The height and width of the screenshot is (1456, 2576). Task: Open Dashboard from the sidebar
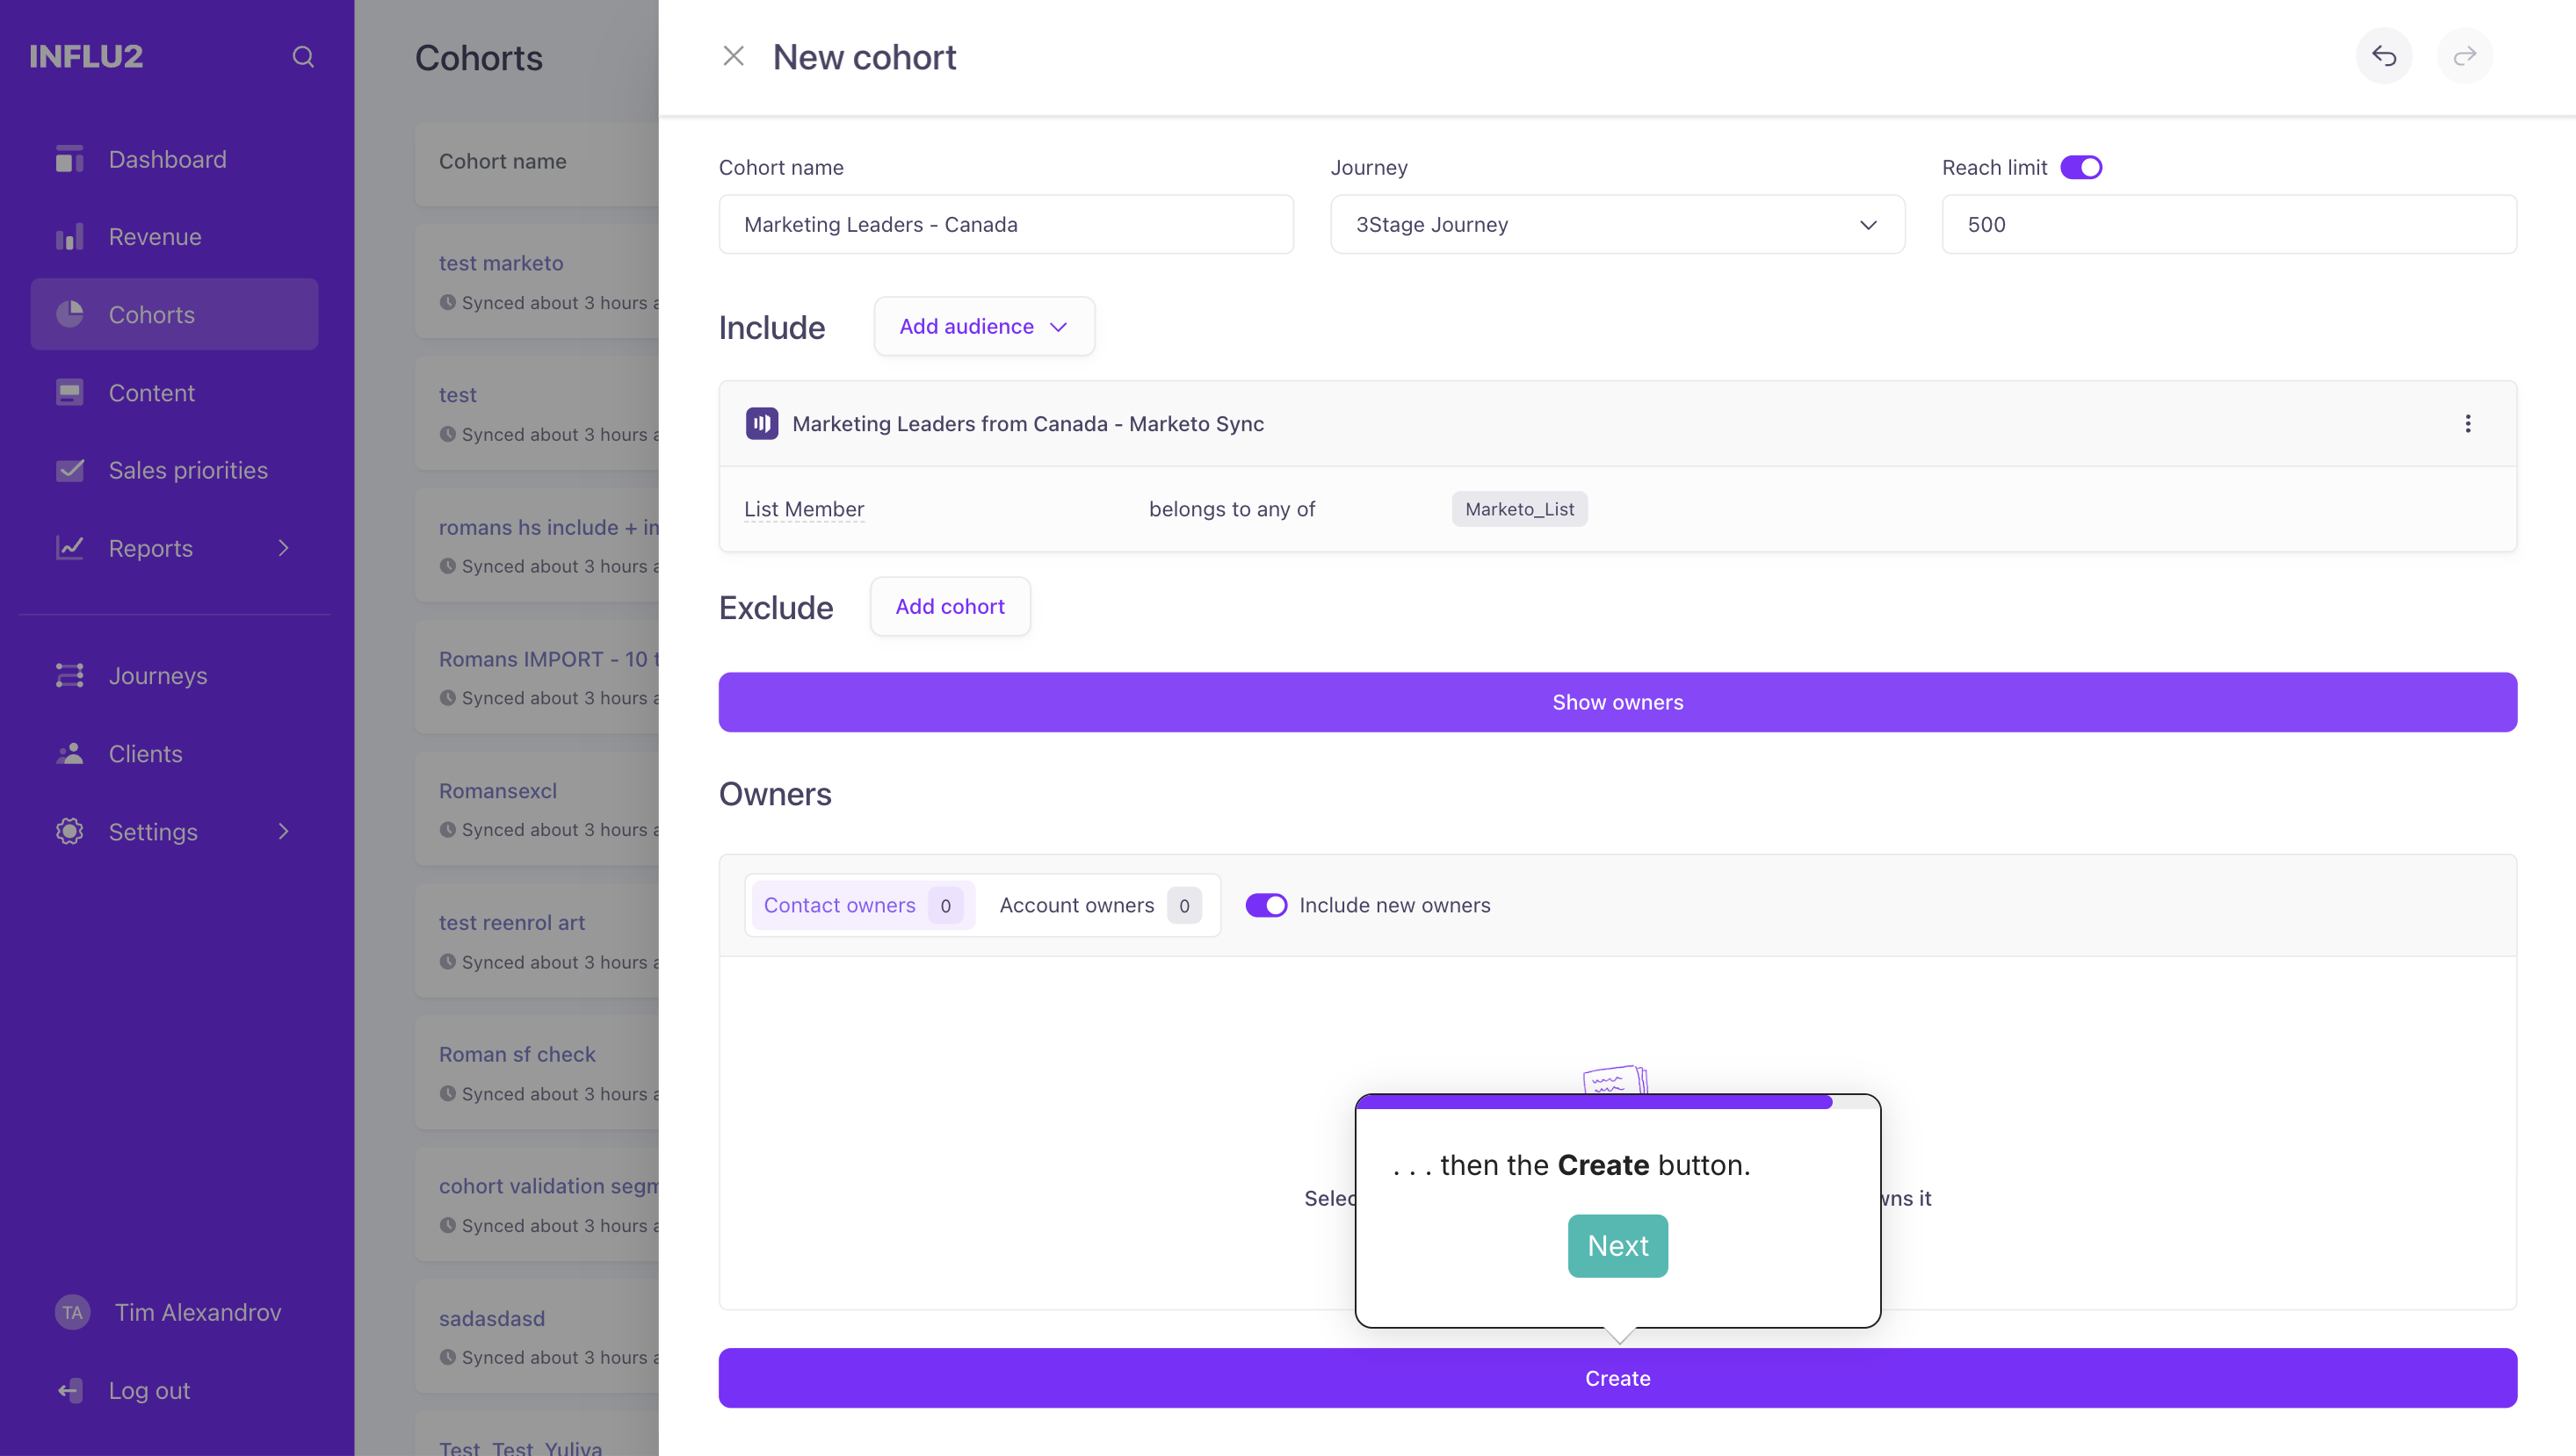tap(167, 160)
